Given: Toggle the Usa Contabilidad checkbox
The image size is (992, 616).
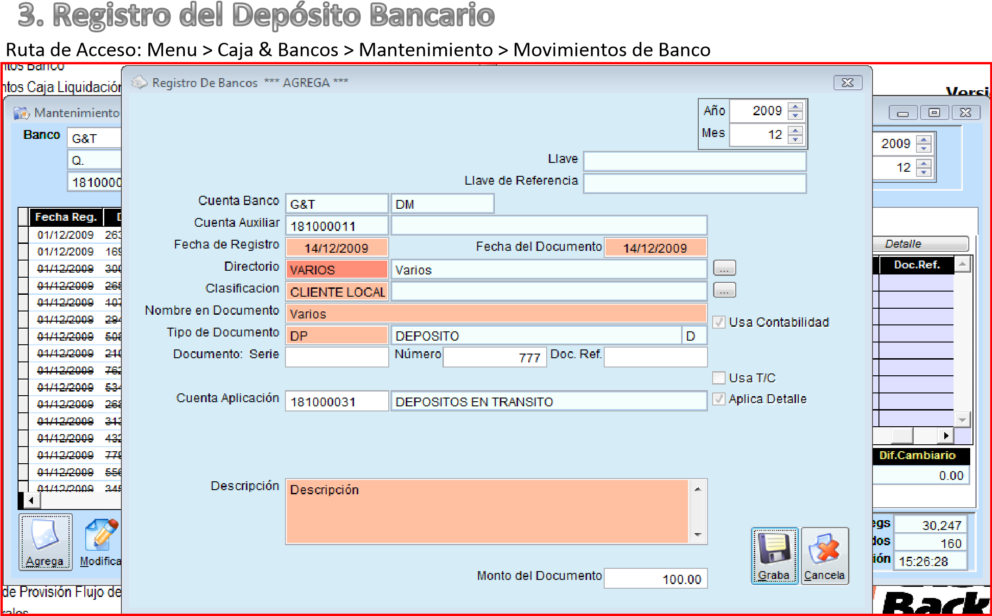Looking at the screenshot, I should (719, 323).
